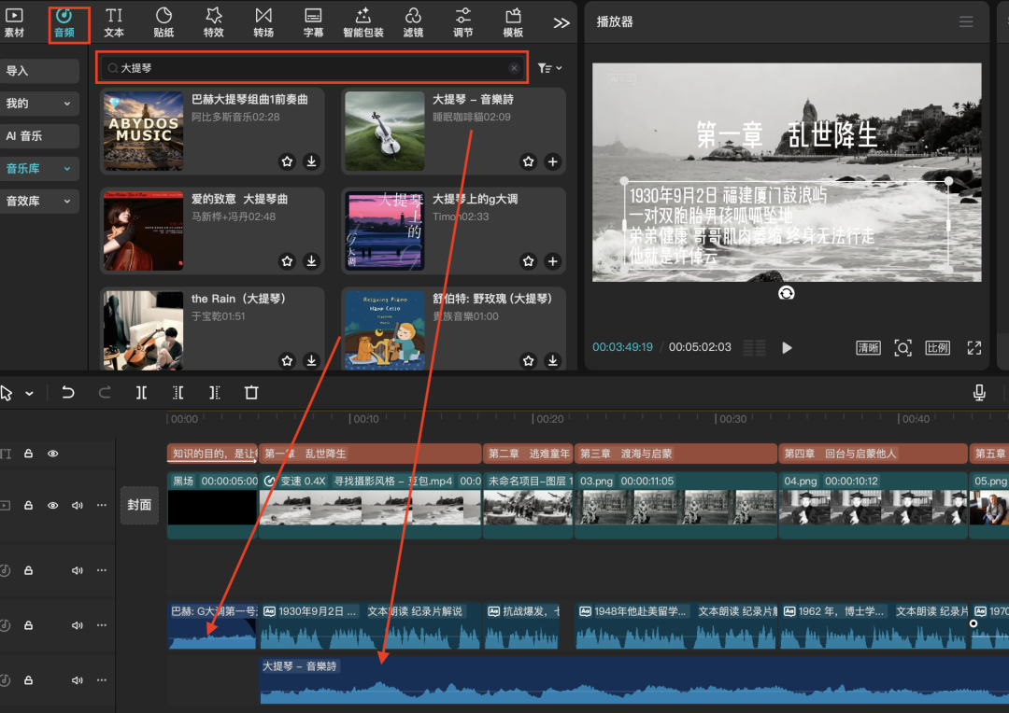Start voice recording with the microphone icon

(x=979, y=393)
